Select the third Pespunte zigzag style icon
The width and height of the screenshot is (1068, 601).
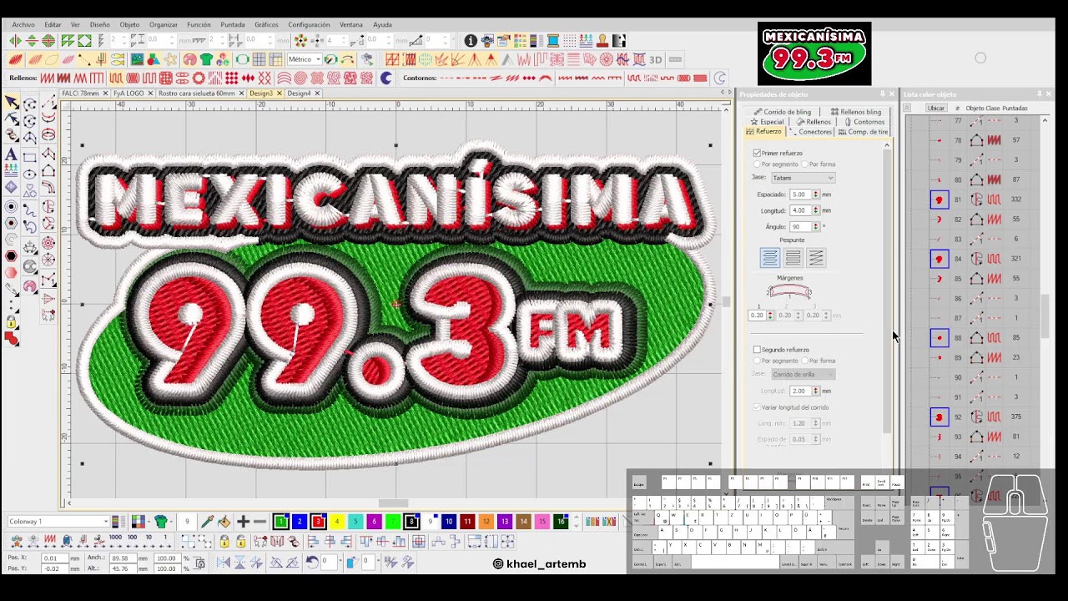point(816,258)
